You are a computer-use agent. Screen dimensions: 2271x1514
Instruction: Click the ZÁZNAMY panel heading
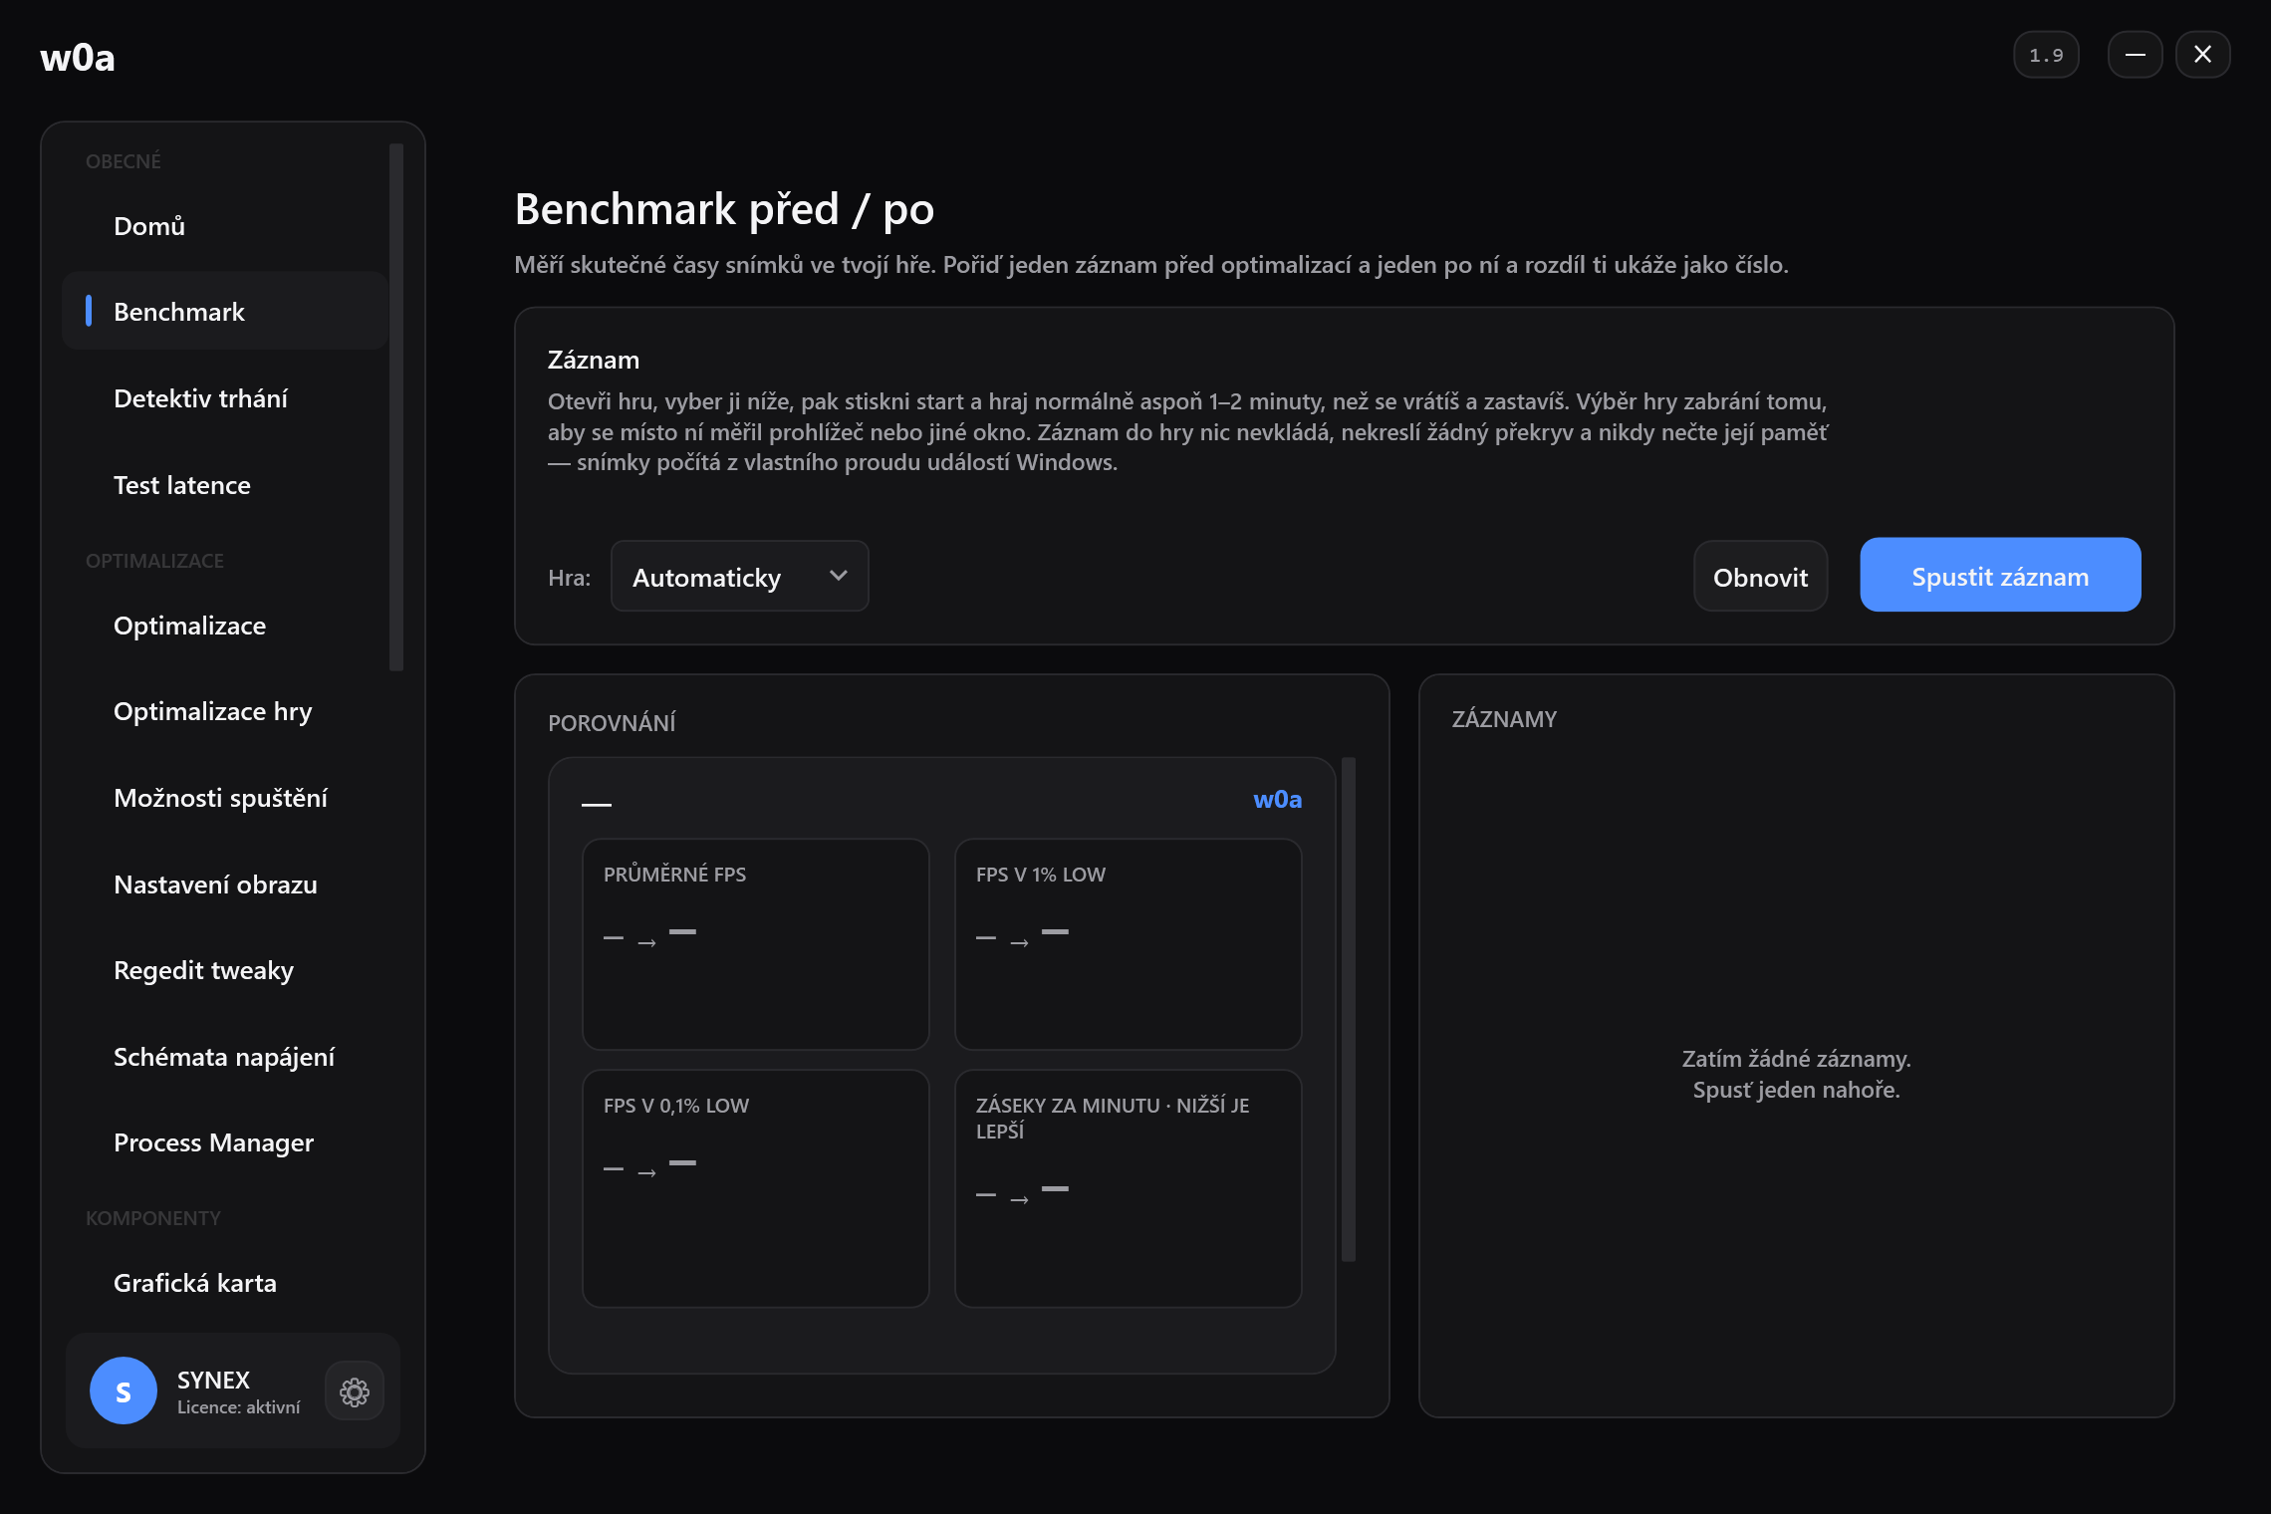pyautogui.click(x=1504, y=719)
